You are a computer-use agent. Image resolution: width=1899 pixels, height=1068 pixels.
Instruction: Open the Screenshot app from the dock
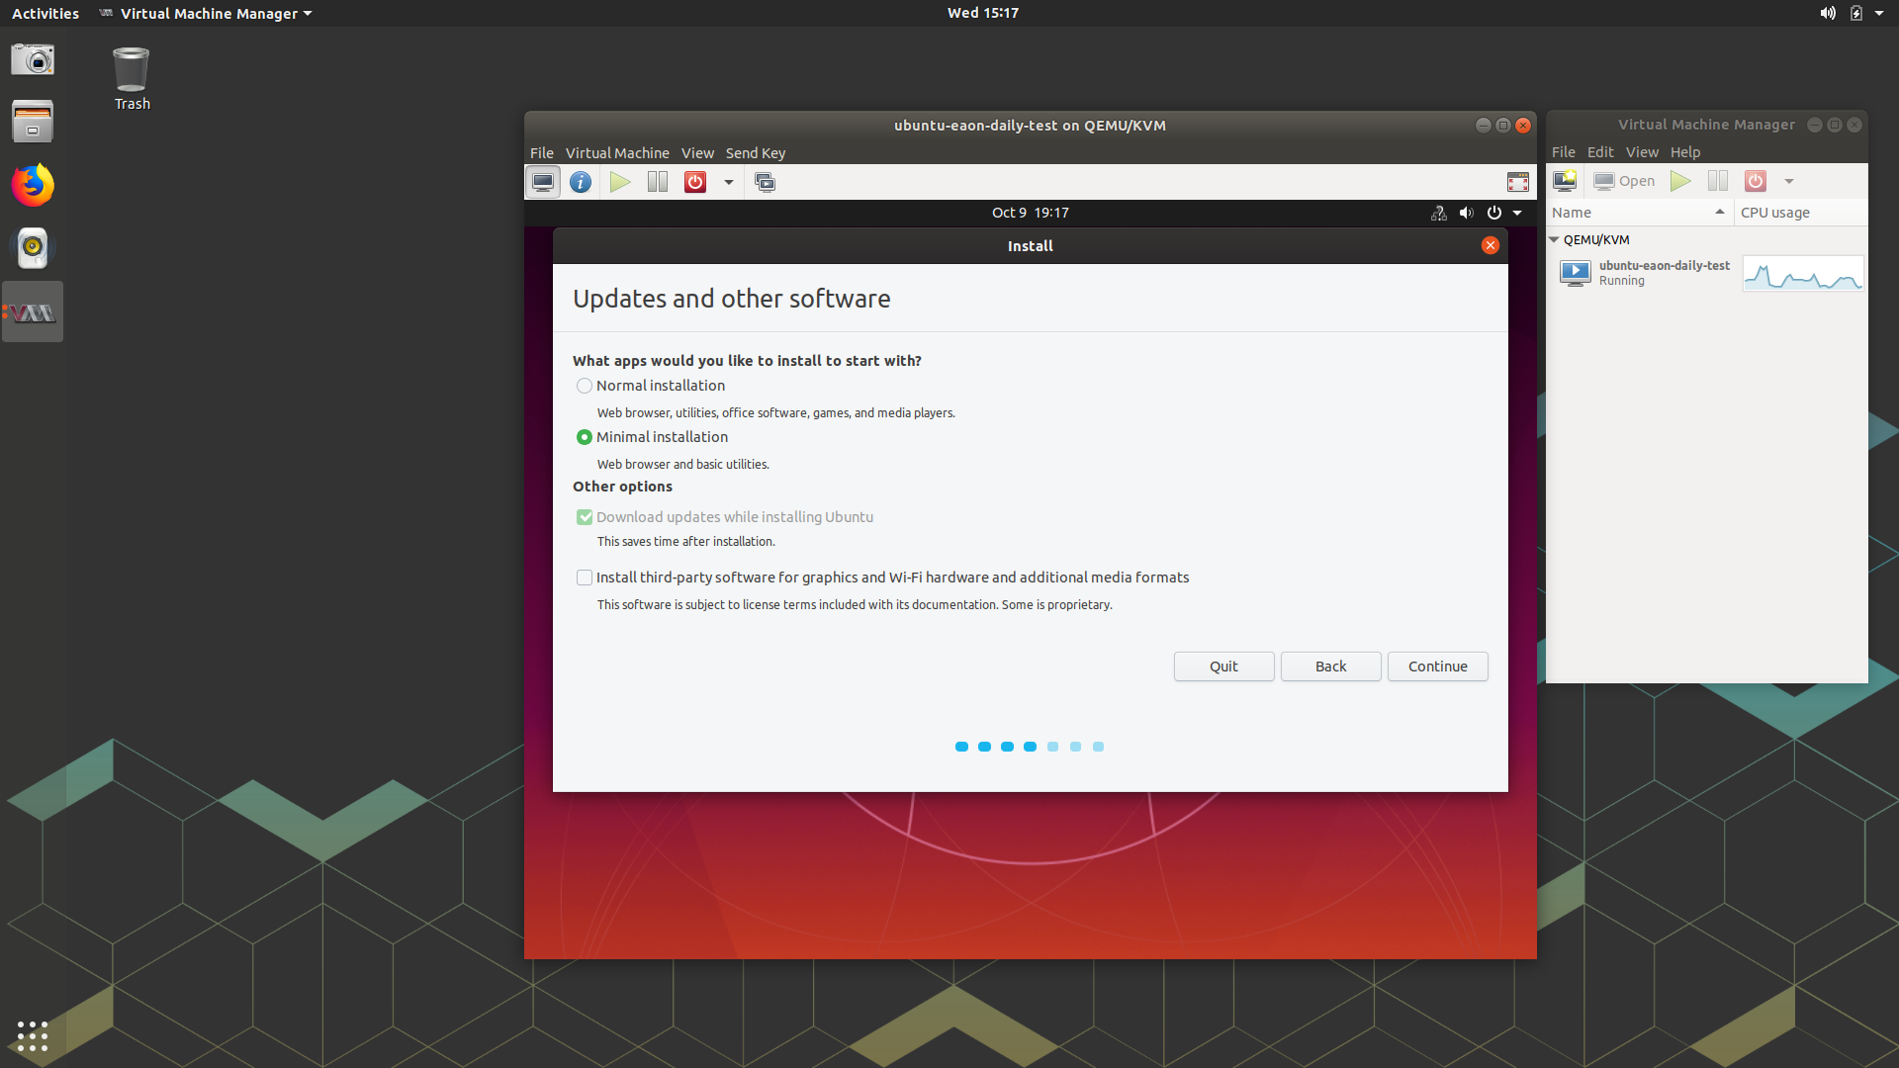pos(33,59)
